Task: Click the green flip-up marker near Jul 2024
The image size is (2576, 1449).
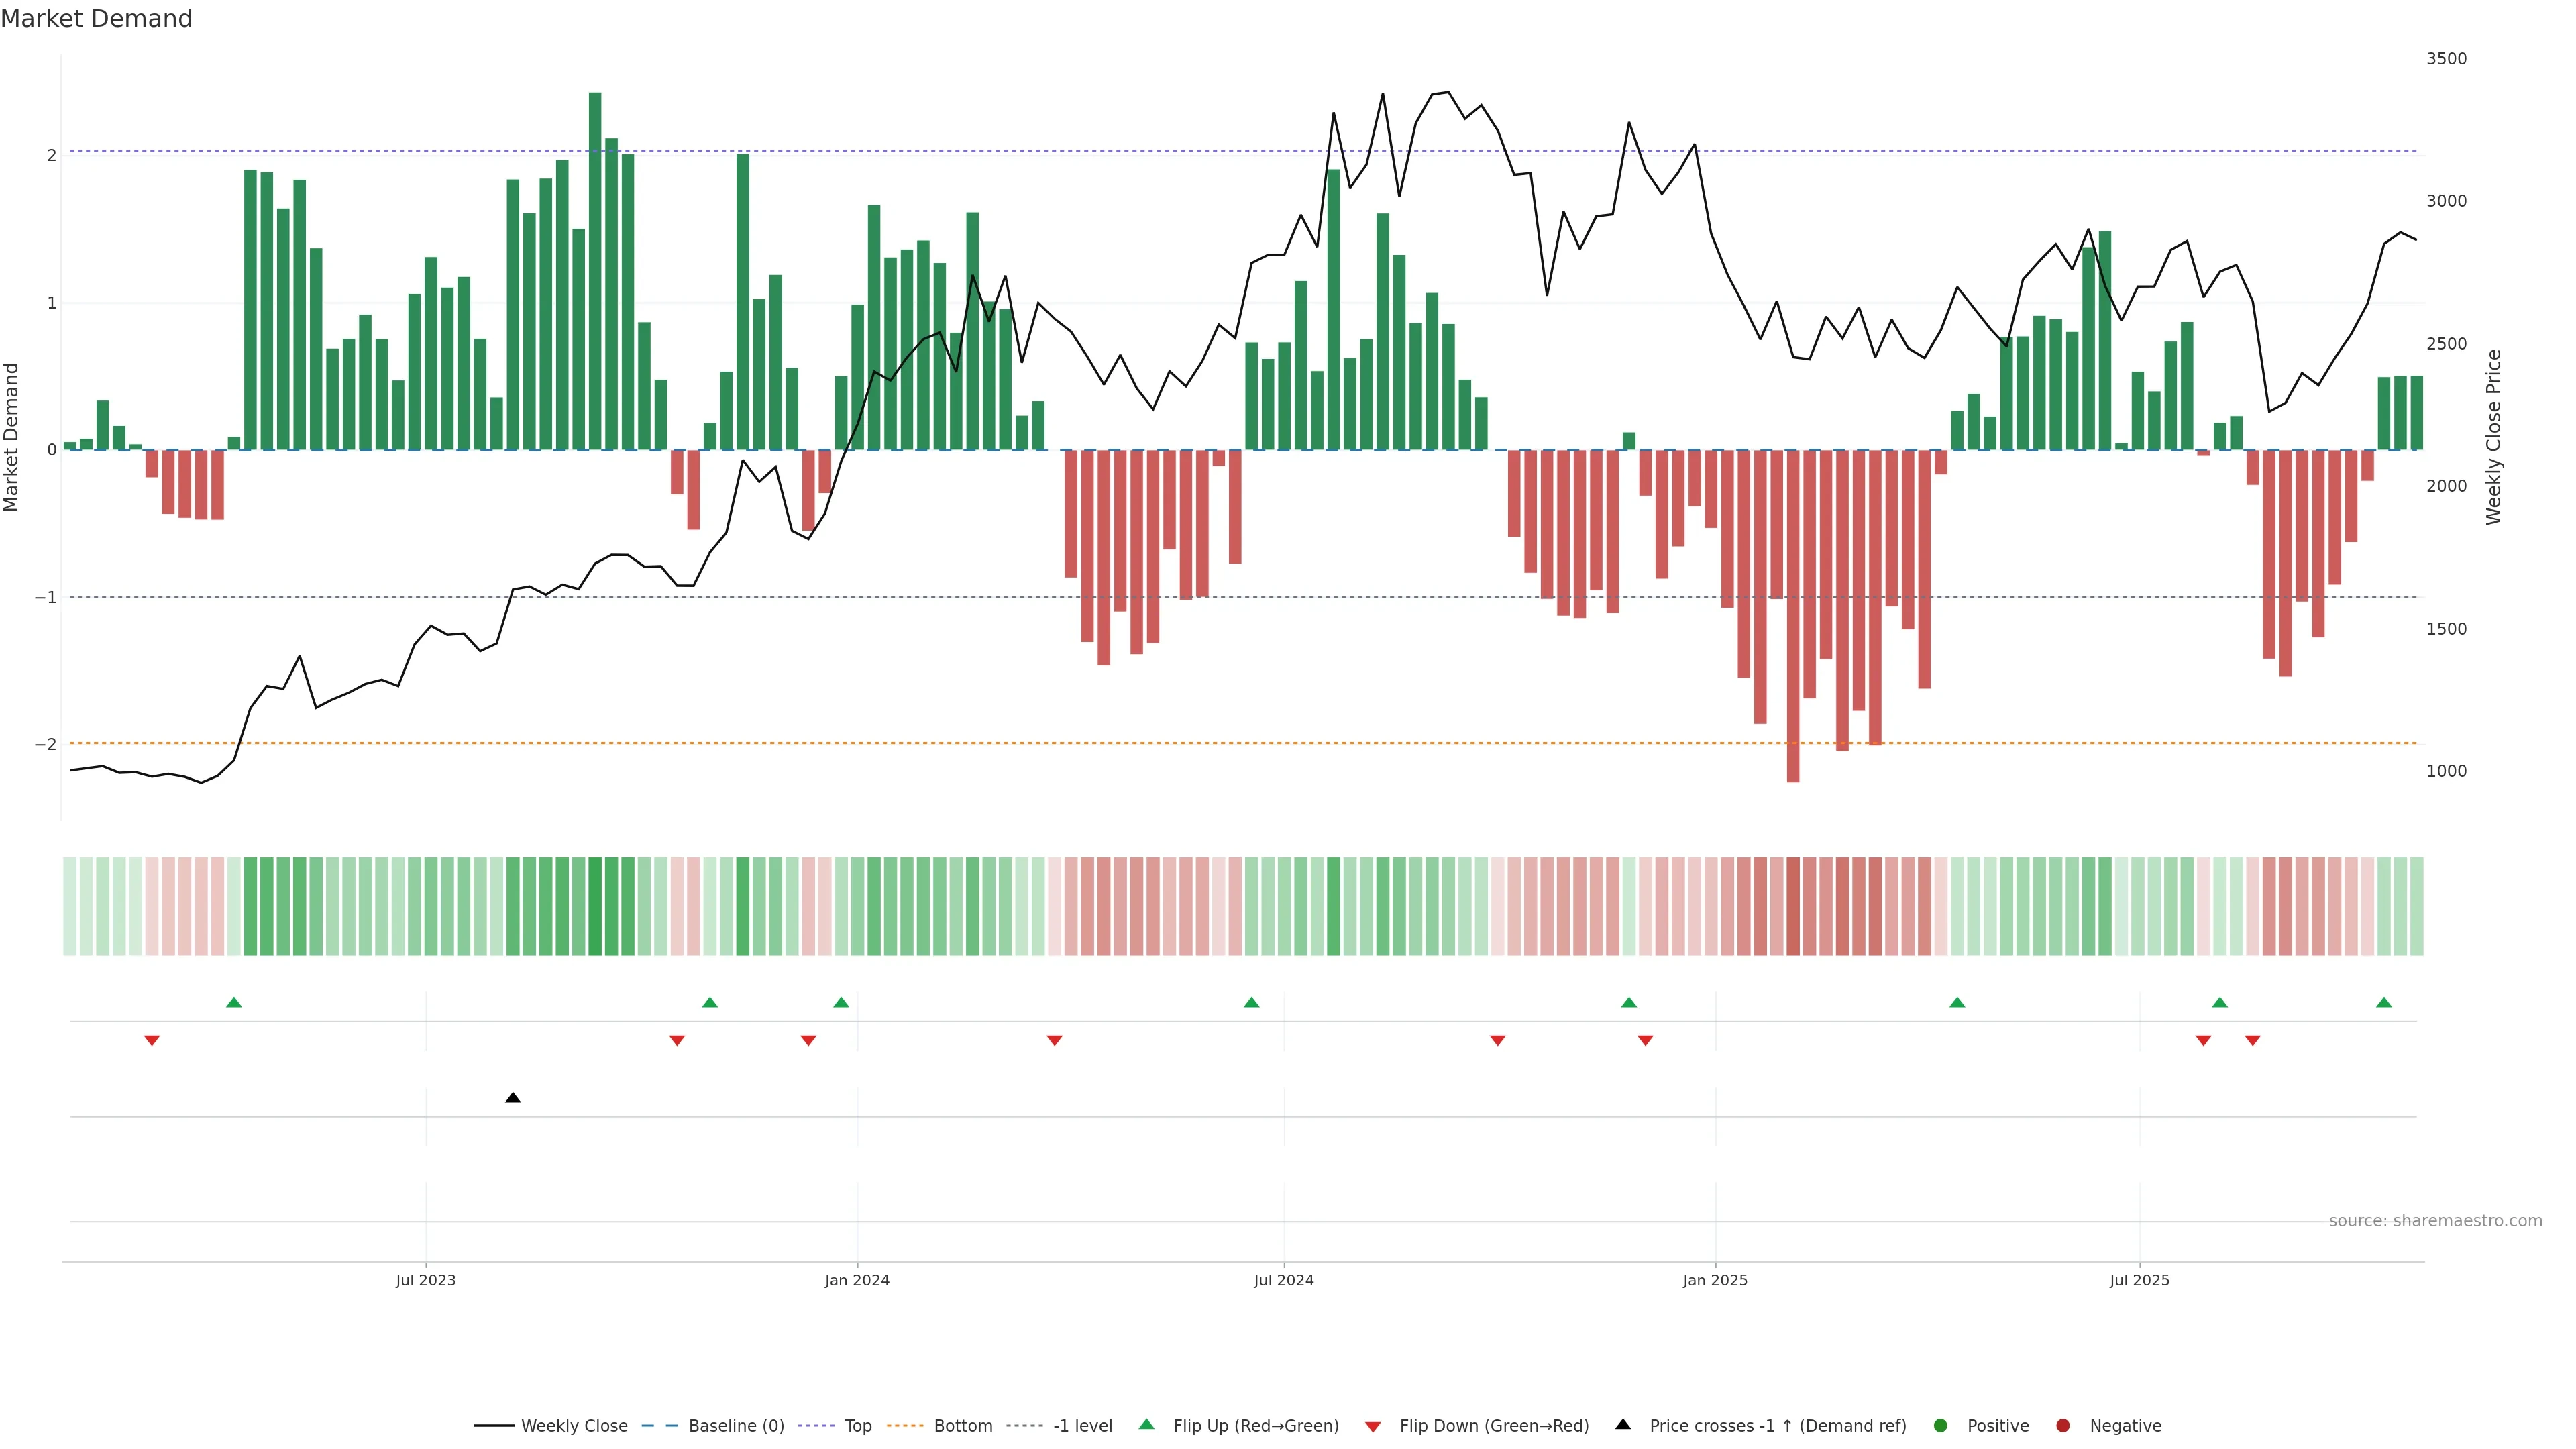Action: click(1251, 1003)
